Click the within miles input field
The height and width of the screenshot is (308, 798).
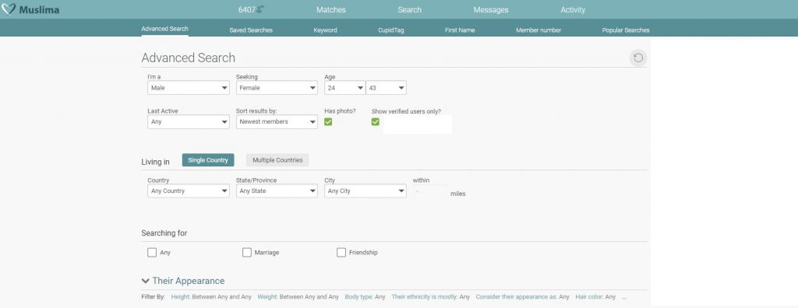[x=429, y=191]
